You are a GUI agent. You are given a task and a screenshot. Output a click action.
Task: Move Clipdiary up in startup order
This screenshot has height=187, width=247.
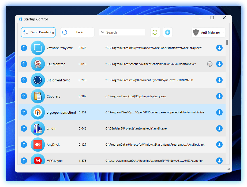pos(24,96)
